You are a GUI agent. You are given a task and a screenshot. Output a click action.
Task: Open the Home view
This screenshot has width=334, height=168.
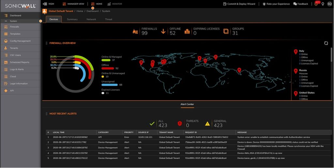point(97,4)
